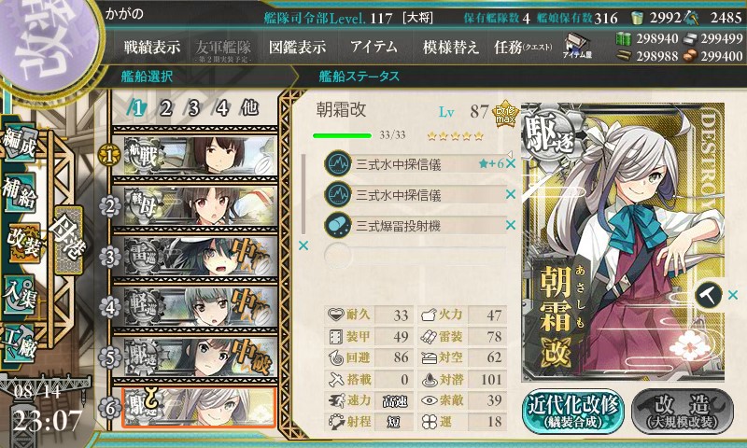747x448 pixels.
Task: Select the flagship battleship in slot 1
Action: 200,155
